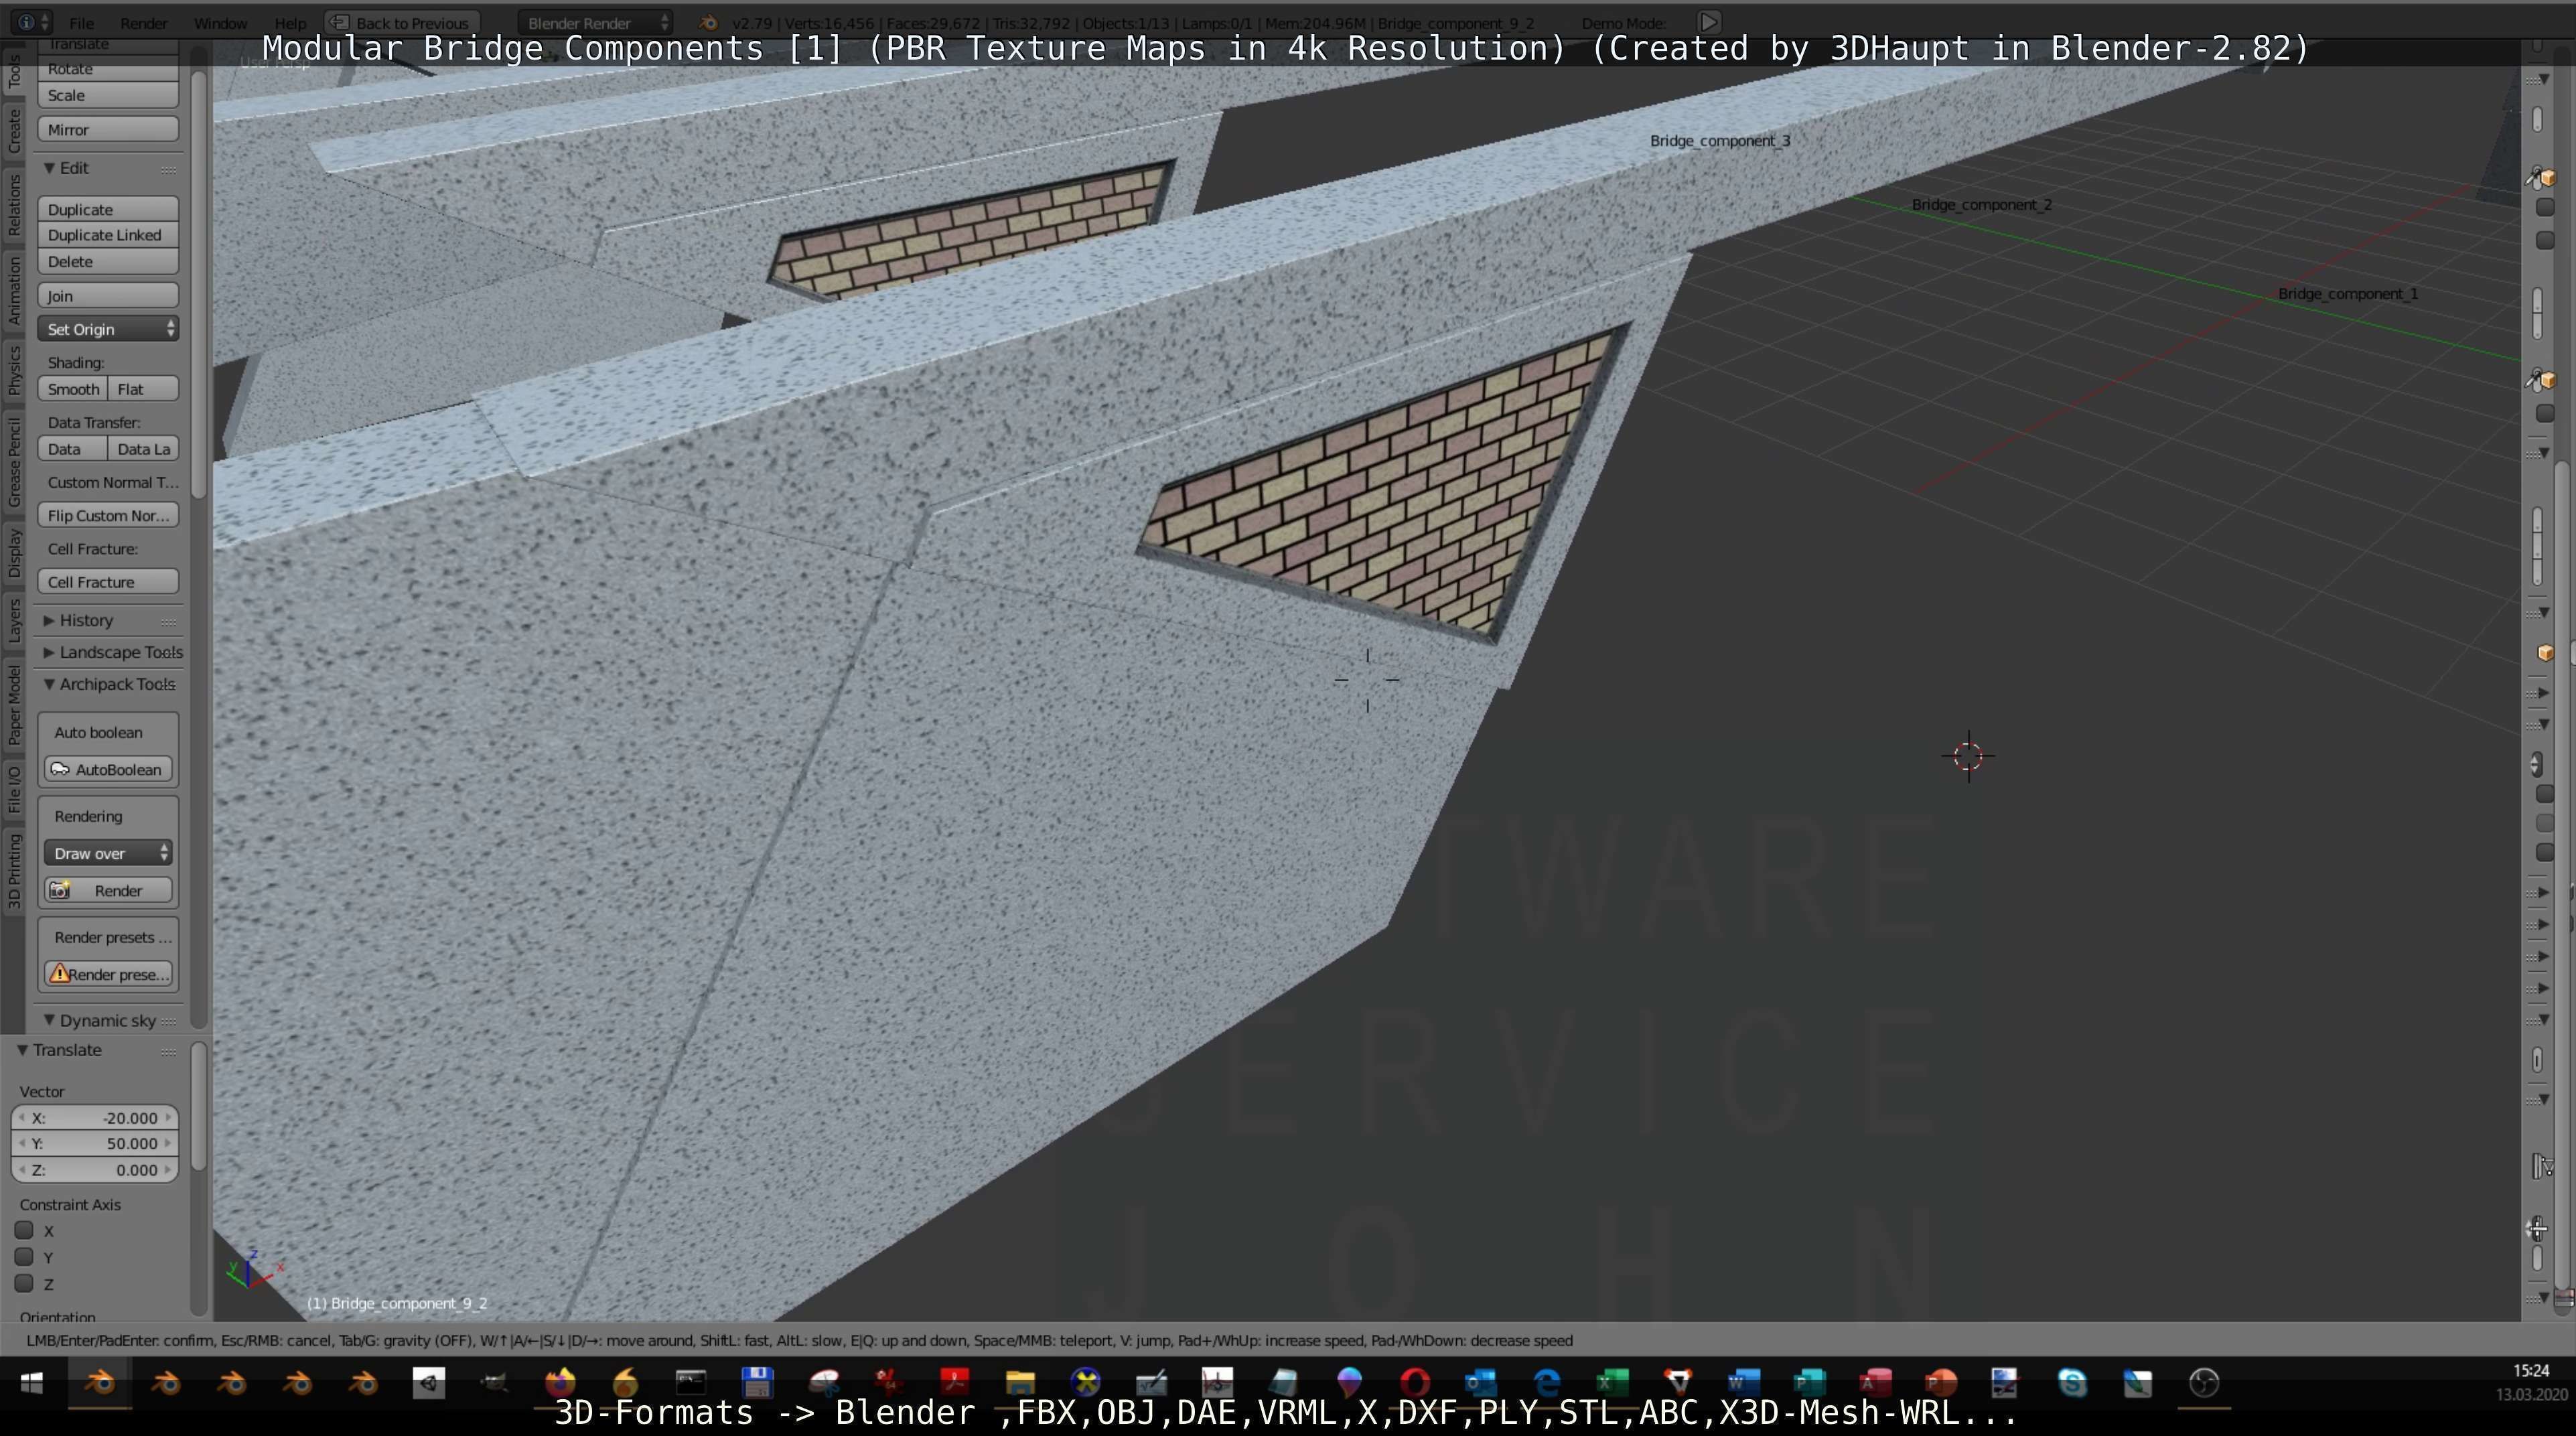The height and width of the screenshot is (1436, 2576).
Task: Click the Mirror button
Action: tap(108, 129)
